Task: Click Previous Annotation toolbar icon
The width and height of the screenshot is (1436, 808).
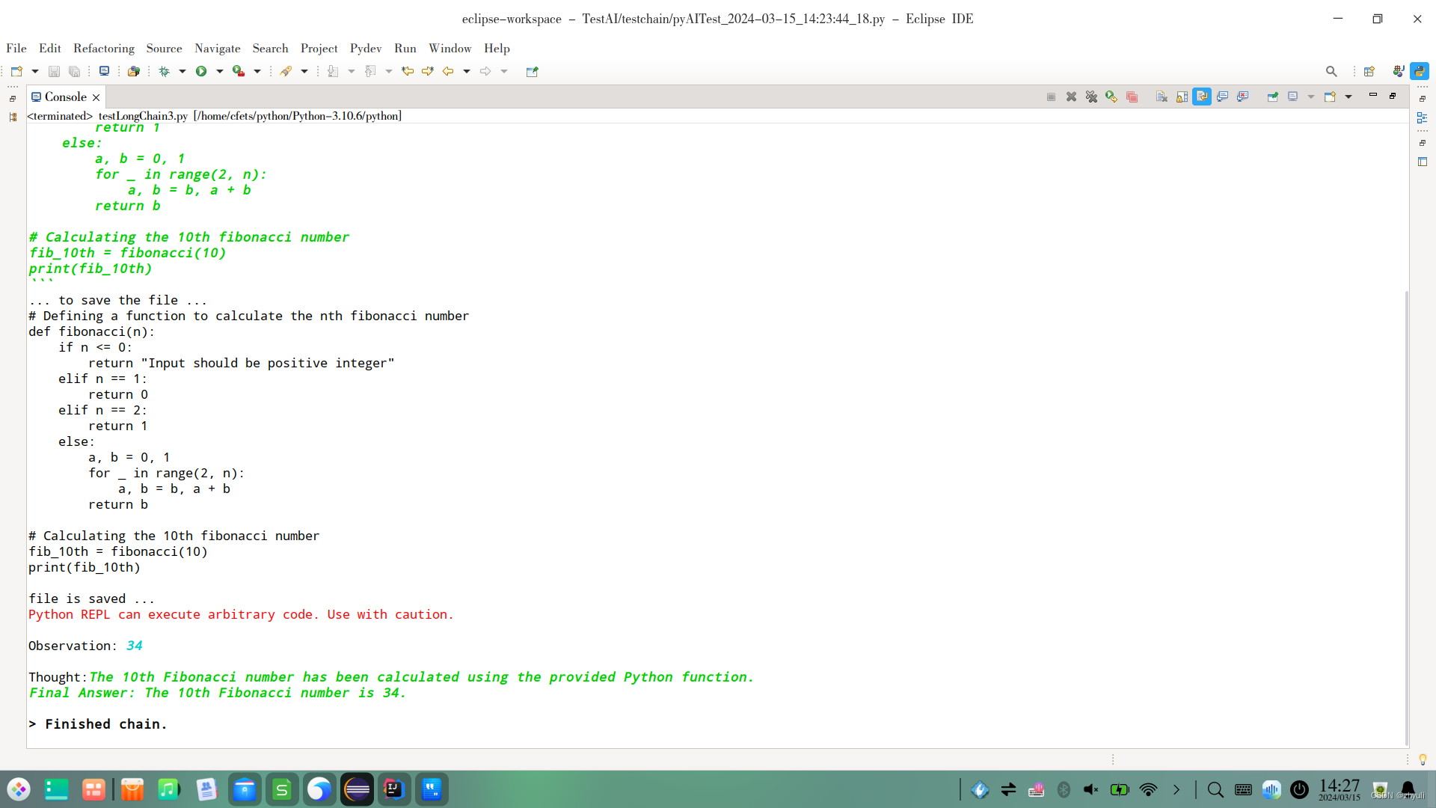Action: (x=370, y=71)
